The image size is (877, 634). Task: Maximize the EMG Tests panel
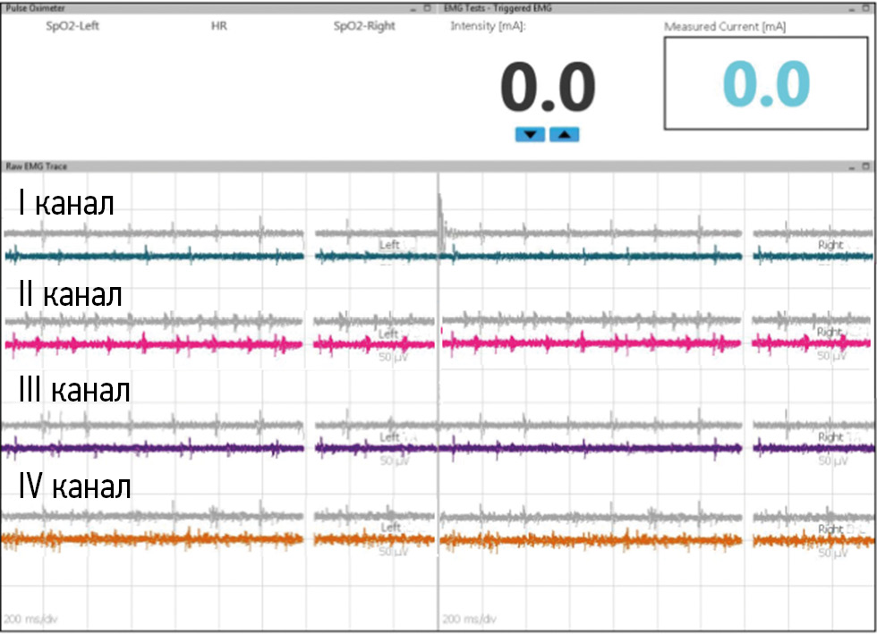coord(866,7)
